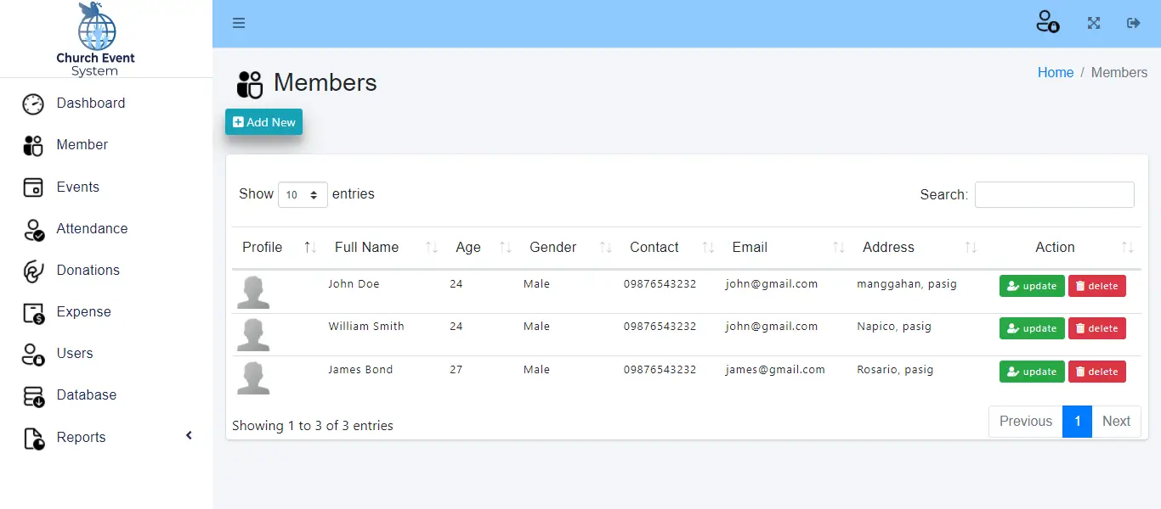Toggle the sidebar with the hamburger icon
Screen dimensions: 1161x509
(239, 23)
